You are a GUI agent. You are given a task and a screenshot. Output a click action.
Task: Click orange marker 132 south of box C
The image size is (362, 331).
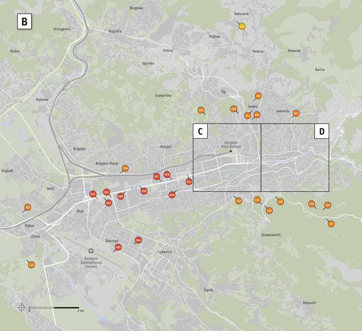(x=239, y=201)
